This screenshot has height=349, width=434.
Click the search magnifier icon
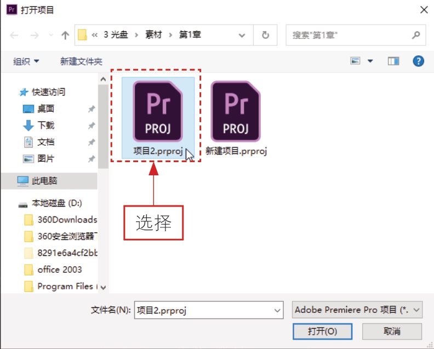(x=416, y=35)
